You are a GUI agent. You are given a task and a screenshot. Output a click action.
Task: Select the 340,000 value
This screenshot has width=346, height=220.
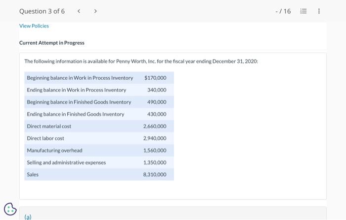(157, 90)
